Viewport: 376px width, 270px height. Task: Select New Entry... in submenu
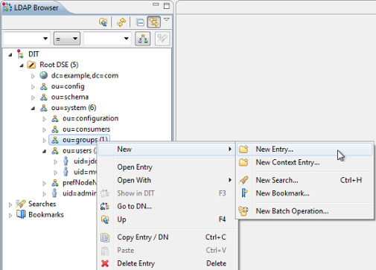pos(305,150)
